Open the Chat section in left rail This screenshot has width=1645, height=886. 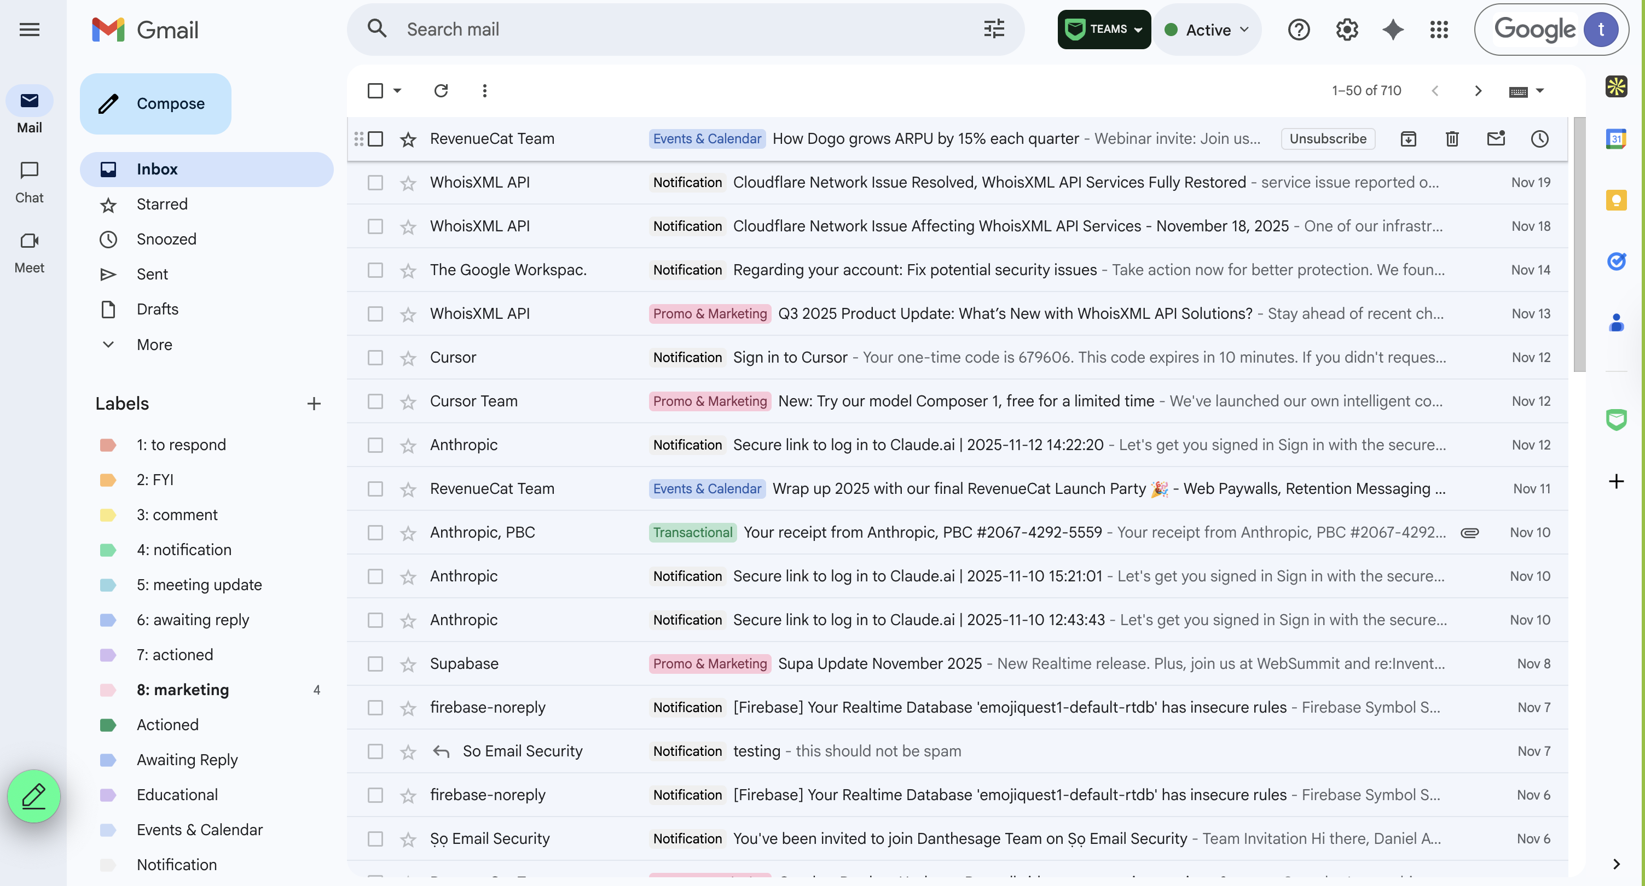tap(30, 181)
